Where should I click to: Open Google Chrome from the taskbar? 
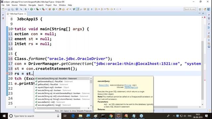point(111,116)
